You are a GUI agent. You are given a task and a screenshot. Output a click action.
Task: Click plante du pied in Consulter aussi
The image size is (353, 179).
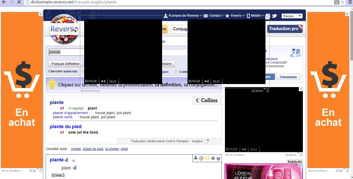pos(93,149)
